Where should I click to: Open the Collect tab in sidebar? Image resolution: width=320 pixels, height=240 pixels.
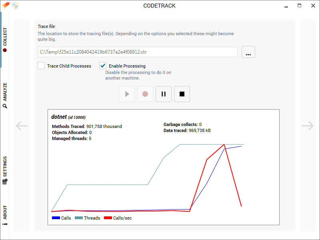pyautogui.click(x=5, y=40)
